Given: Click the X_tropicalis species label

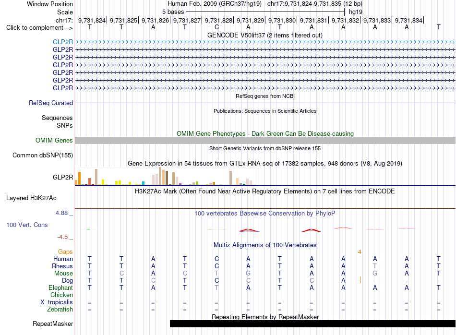Looking at the screenshot, I should point(57,302).
